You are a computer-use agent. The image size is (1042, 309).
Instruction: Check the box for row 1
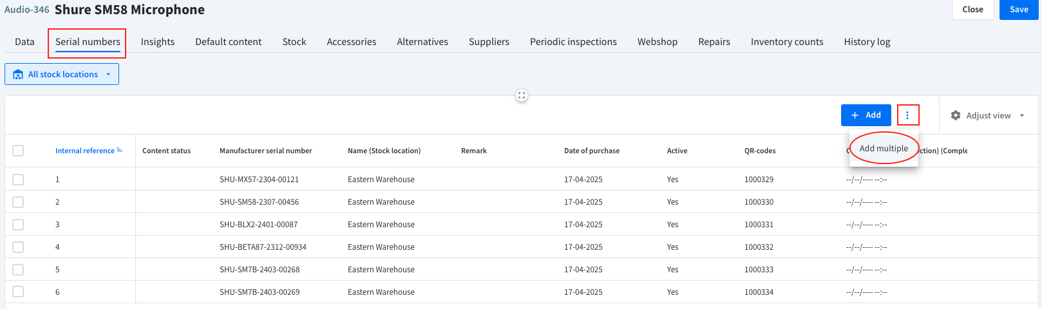(18, 180)
